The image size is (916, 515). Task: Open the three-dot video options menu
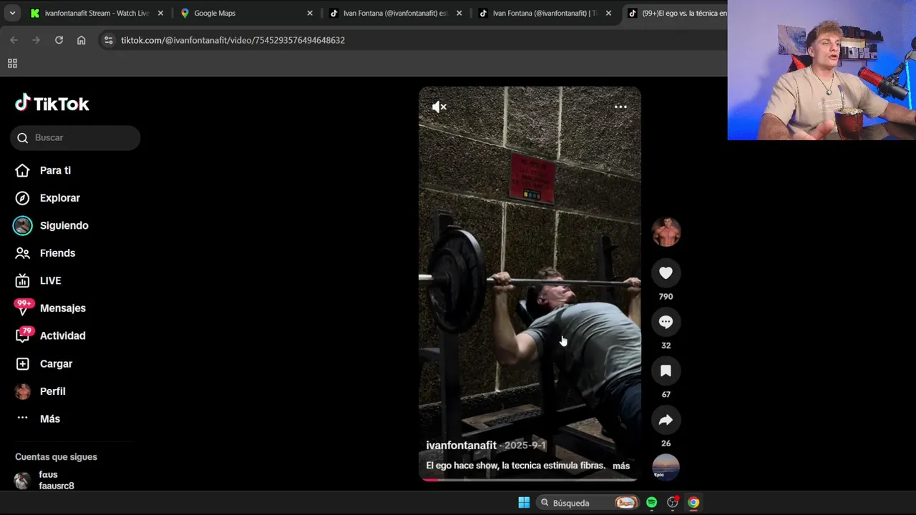[620, 107]
